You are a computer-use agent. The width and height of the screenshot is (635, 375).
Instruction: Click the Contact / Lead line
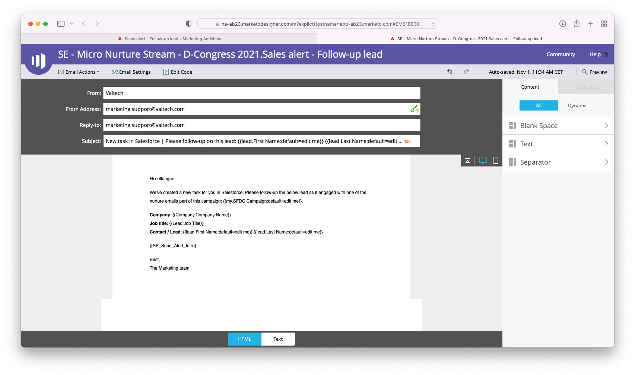(236, 232)
